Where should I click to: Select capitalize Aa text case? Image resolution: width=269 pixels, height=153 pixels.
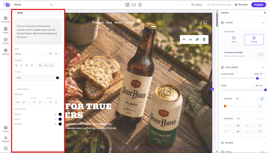40,65
